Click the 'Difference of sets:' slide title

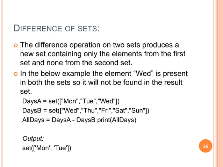(x=55, y=28)
